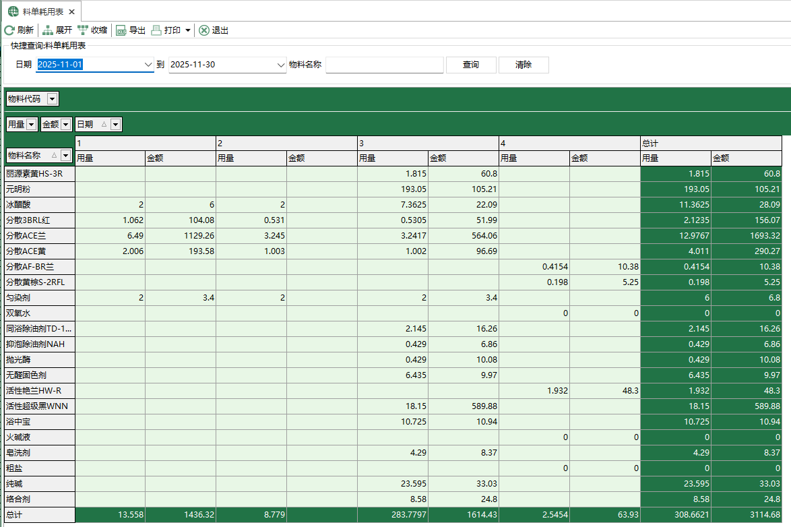
Task: Click the 清除 button
Action: click(524, 65)
